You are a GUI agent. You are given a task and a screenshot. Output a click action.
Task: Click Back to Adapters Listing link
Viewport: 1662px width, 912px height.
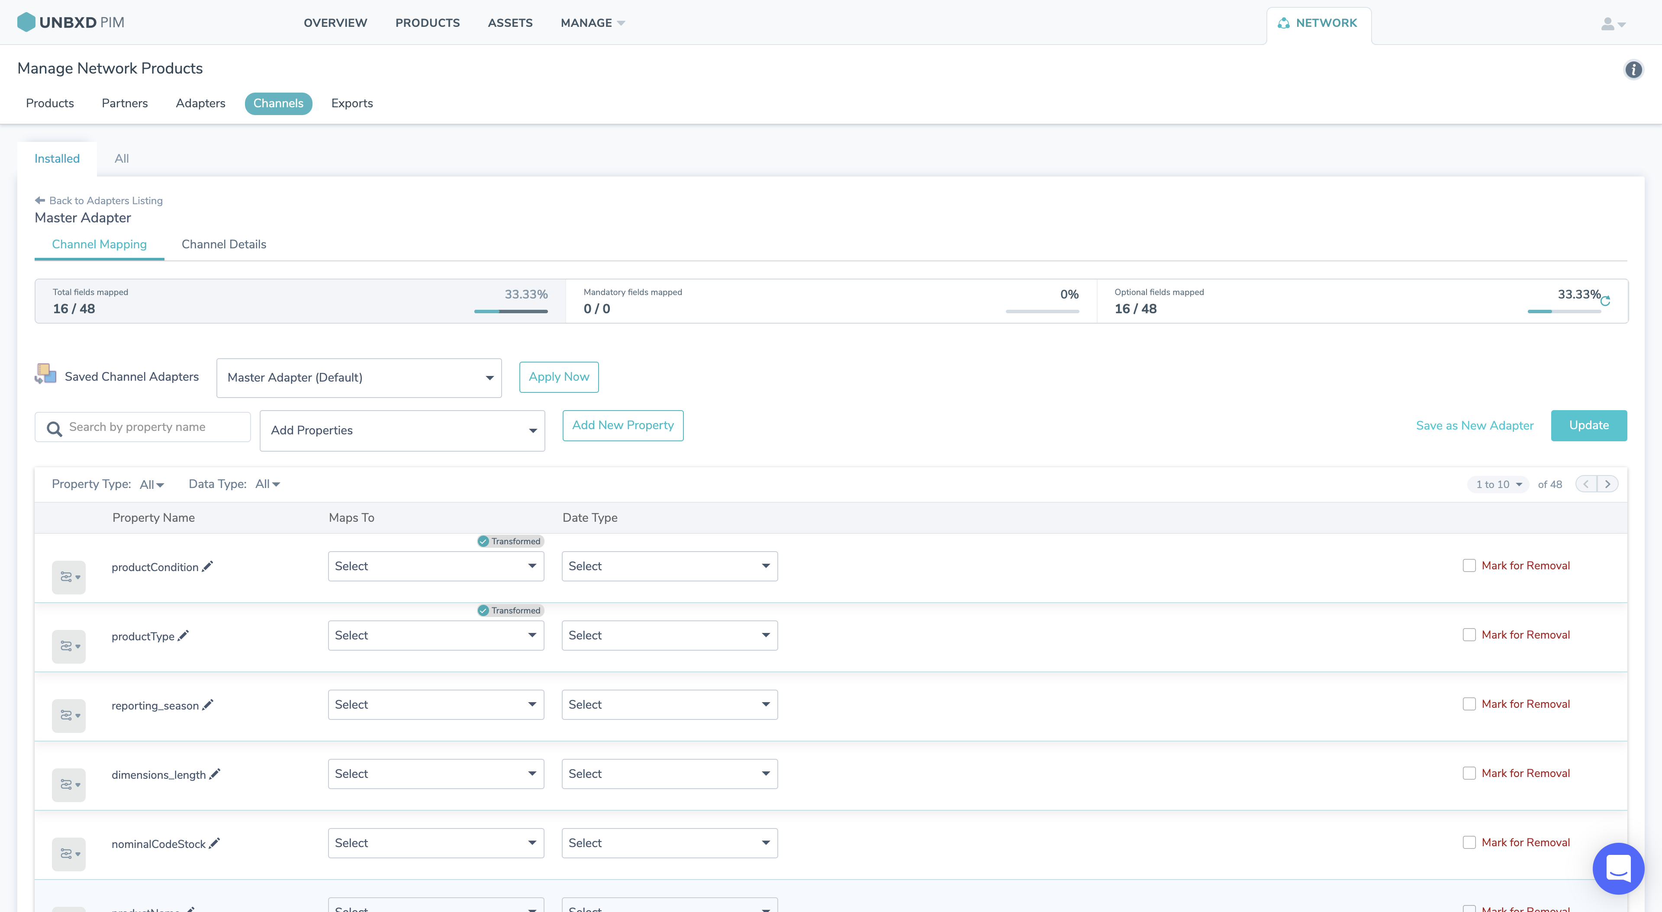(106, 201)
